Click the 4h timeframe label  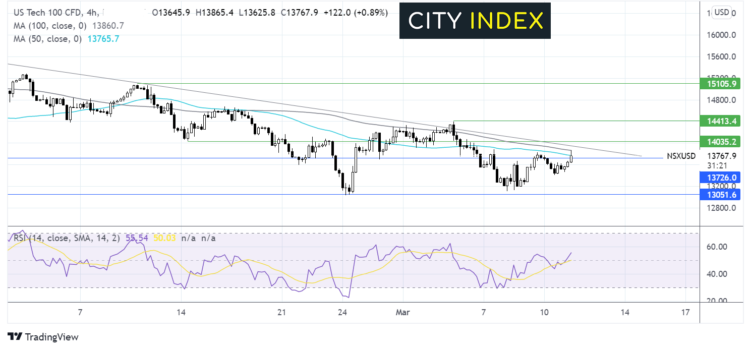tap(90, 13)
